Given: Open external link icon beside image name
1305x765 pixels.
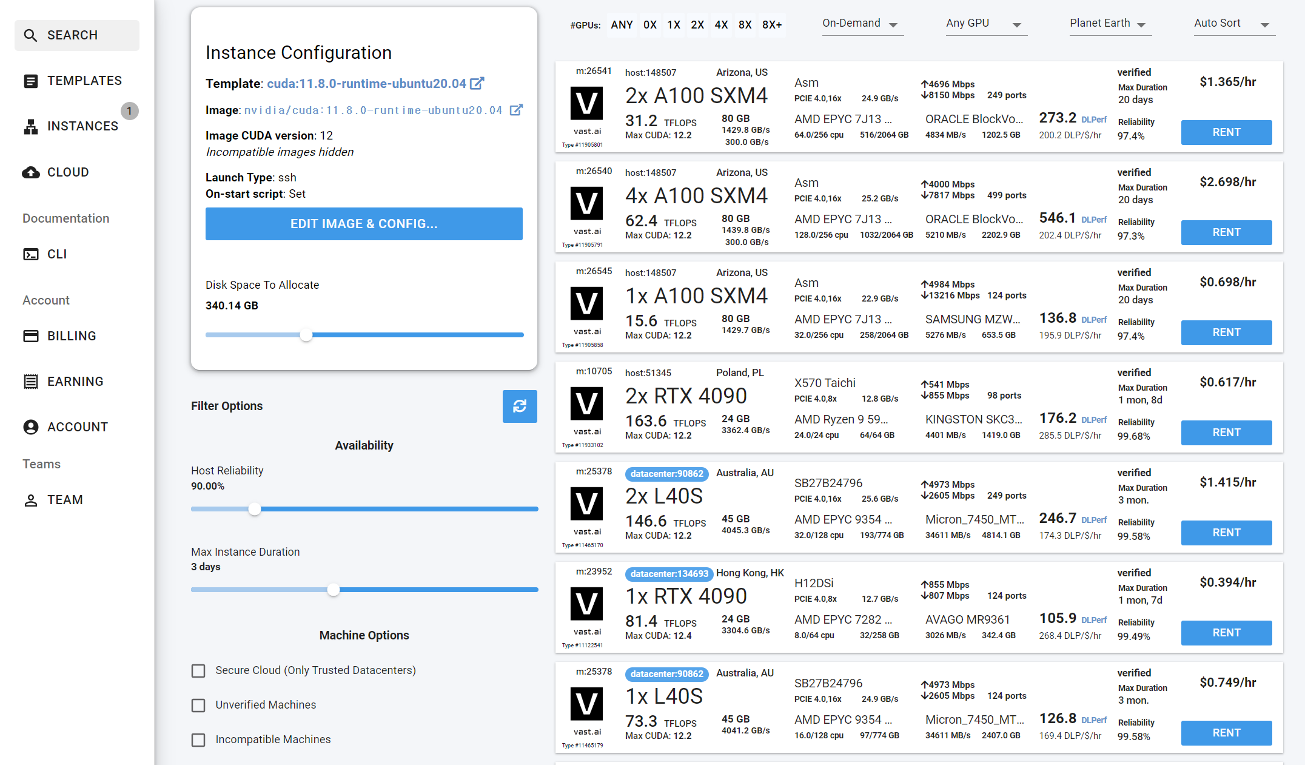Looking at the screenshot, I should point(516,110).
